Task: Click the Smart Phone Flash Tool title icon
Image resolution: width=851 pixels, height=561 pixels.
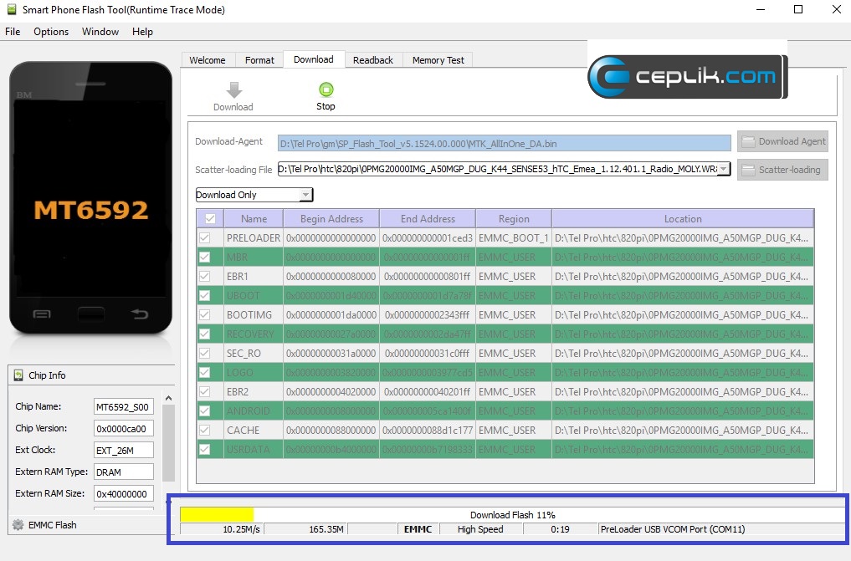Action: pyautogui.click(x=11, y=9)
